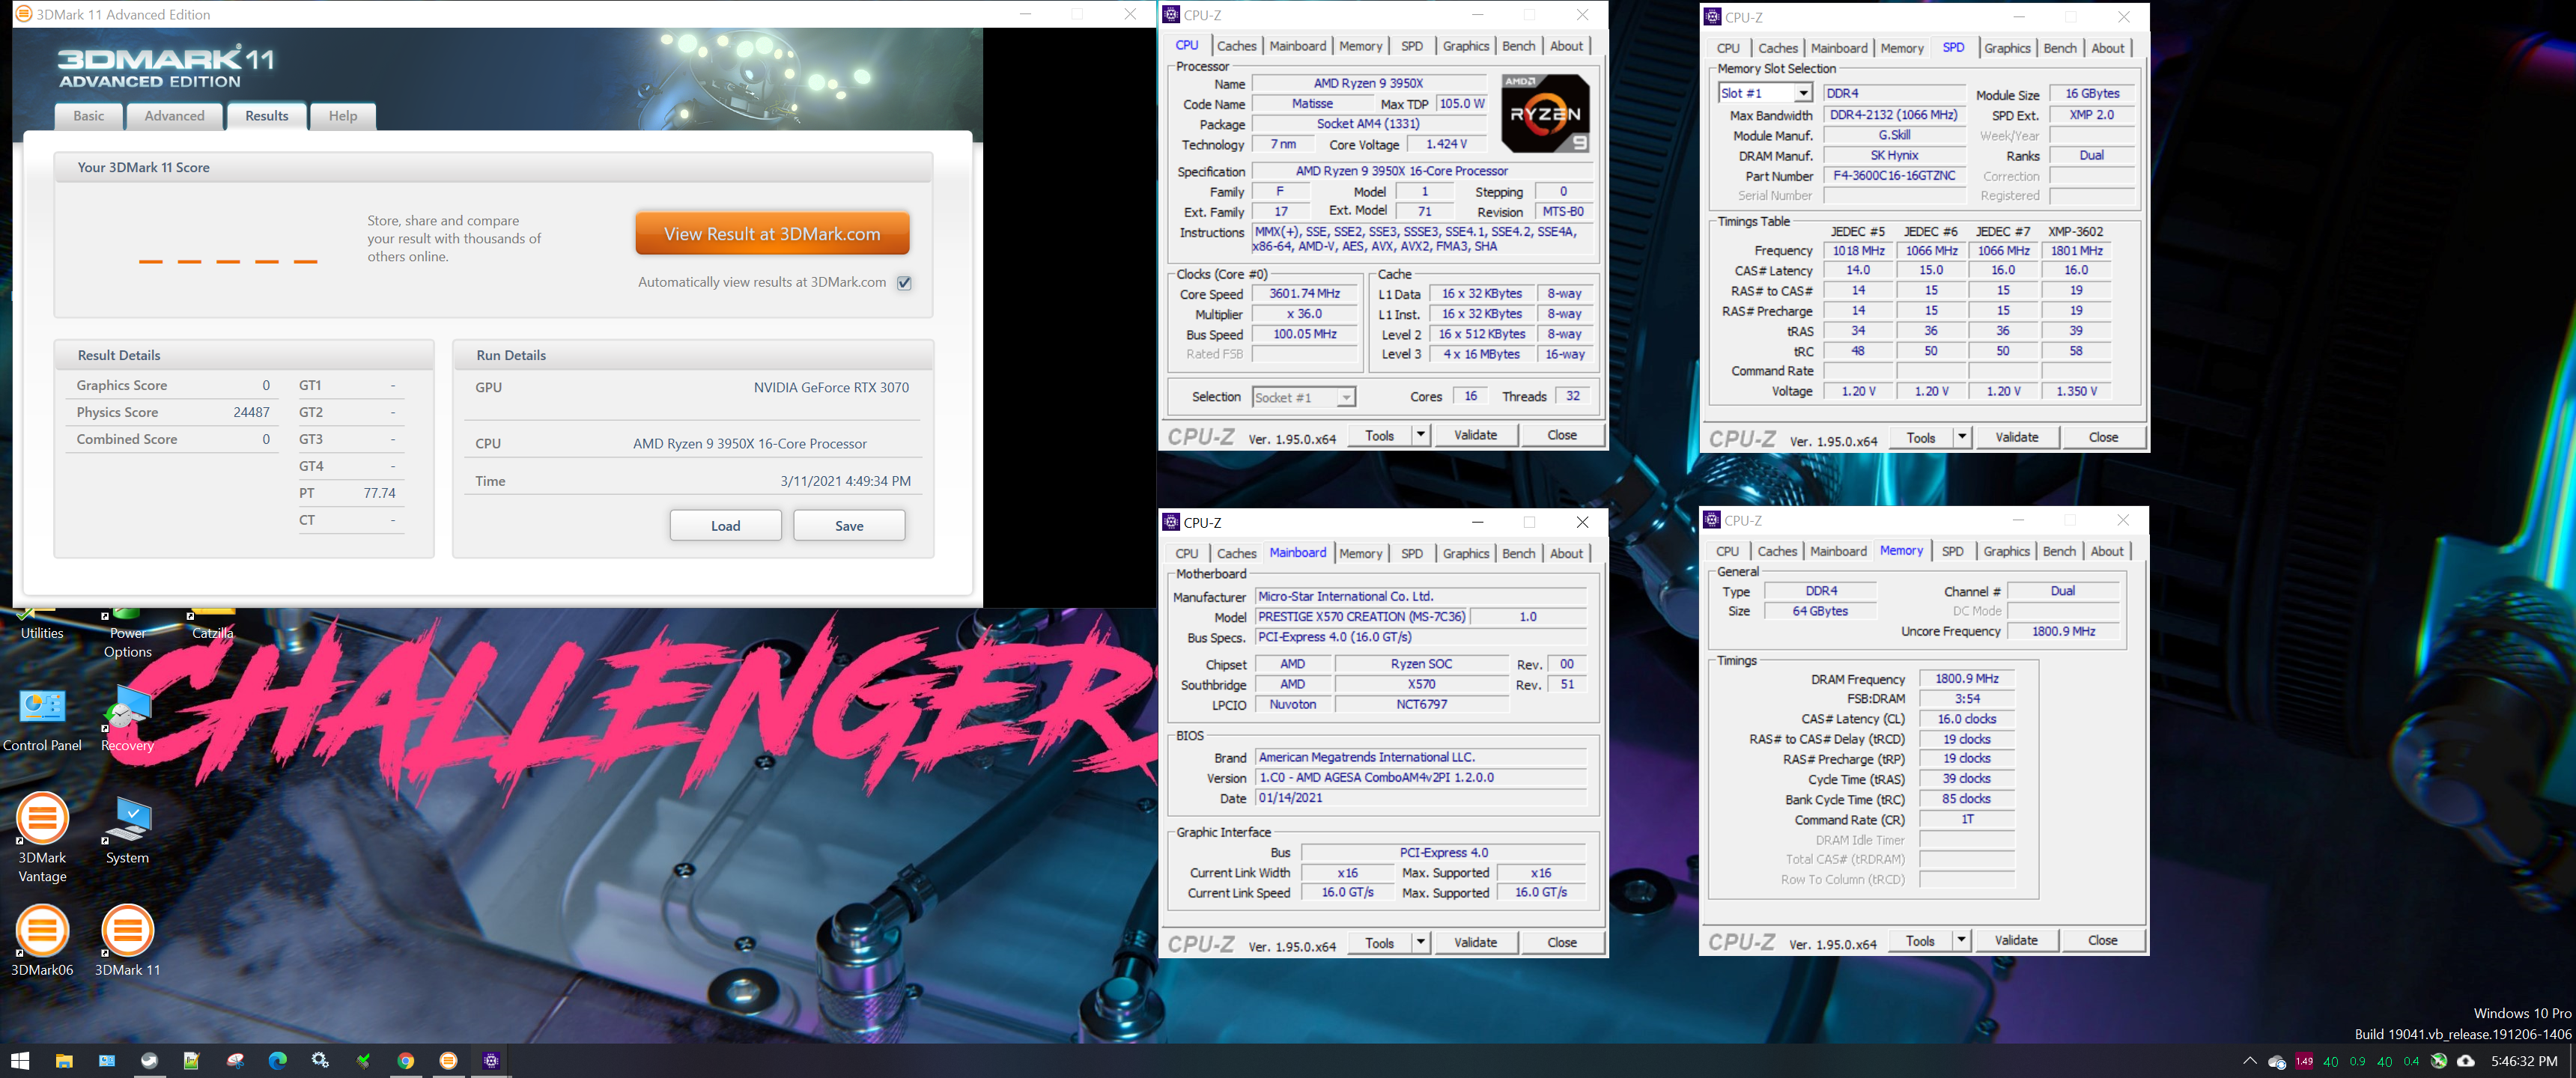Click the part number F4-3600C16-16GTZNC

point(1894,175)
